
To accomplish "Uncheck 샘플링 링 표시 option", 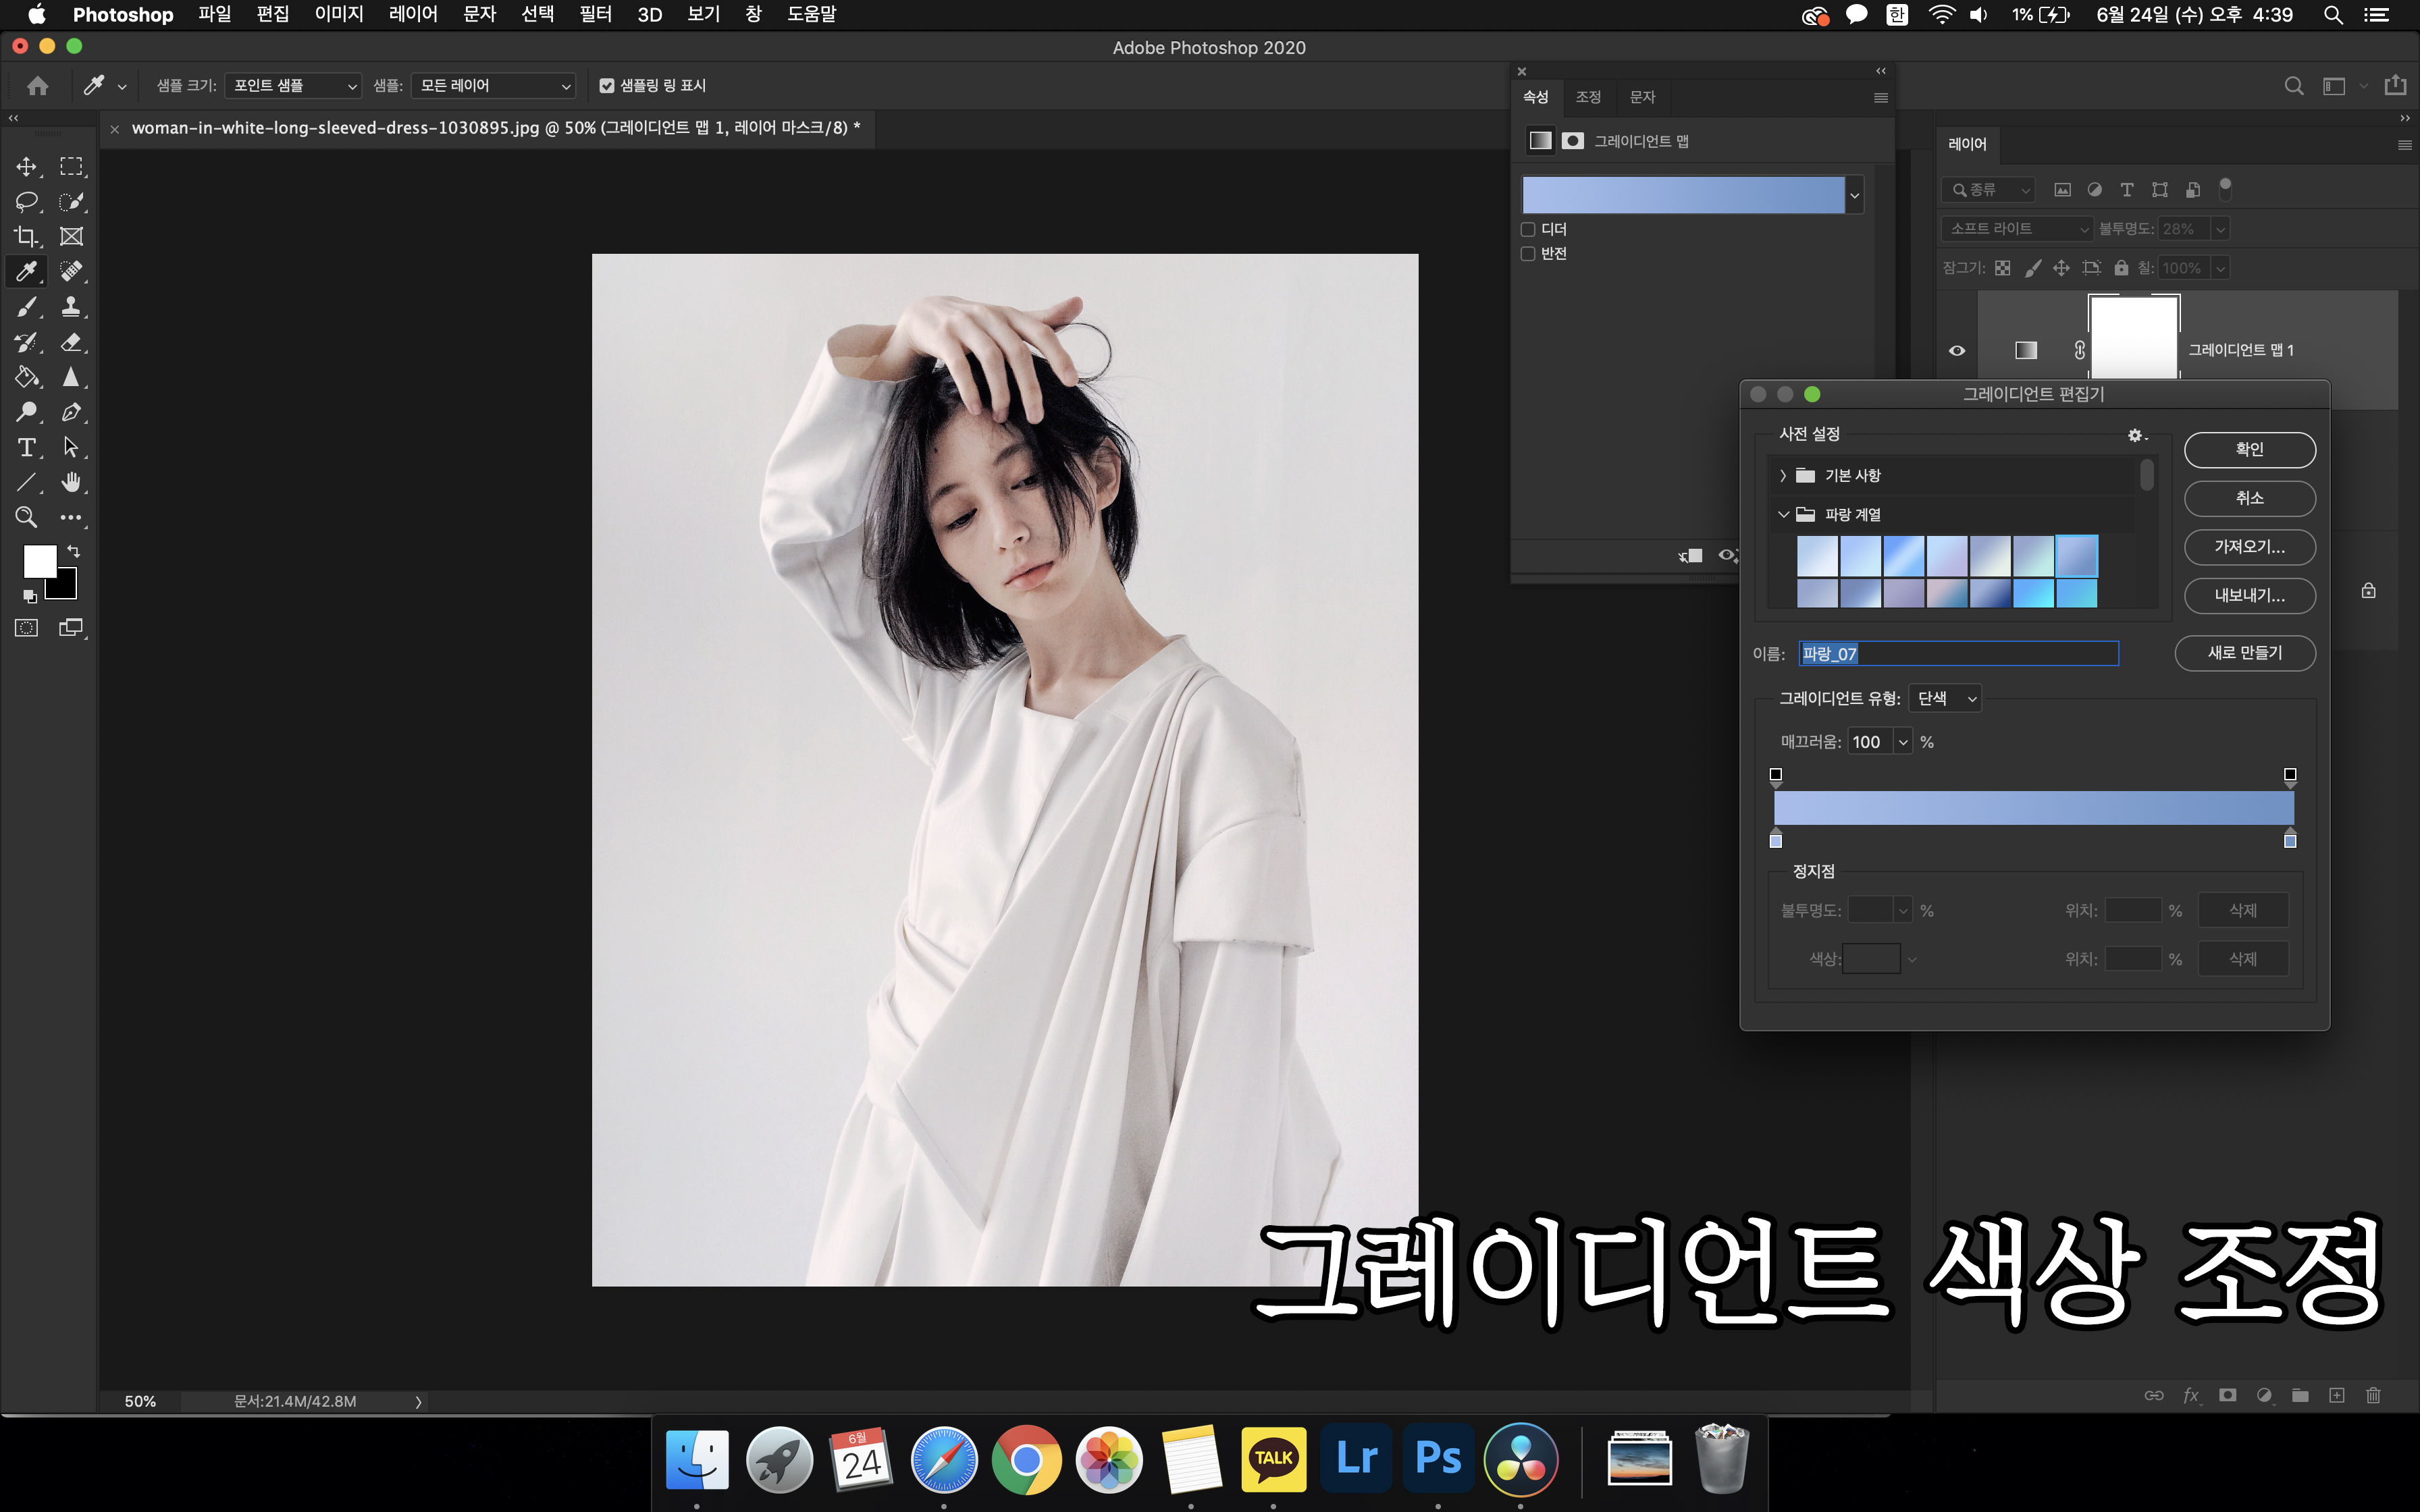I will tap(606, 86).
